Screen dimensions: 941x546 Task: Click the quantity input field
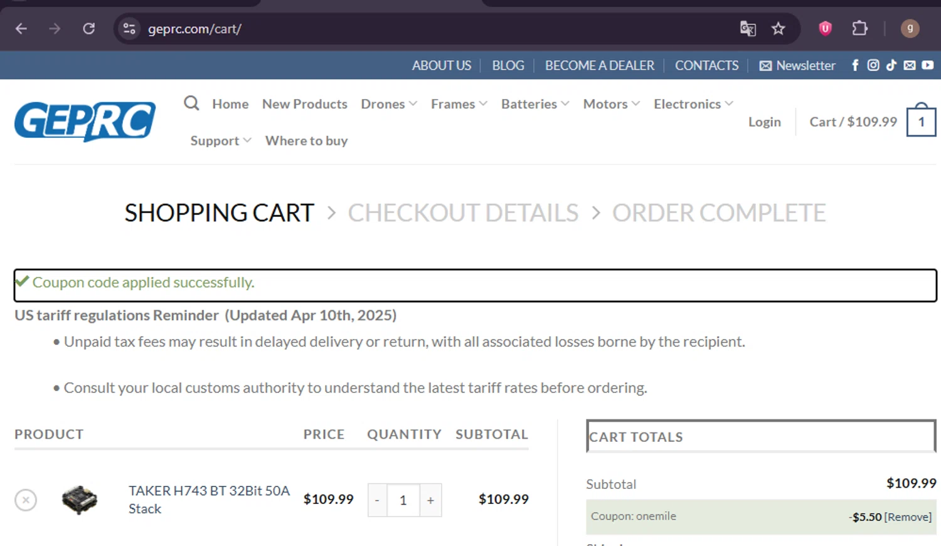coord(403,500)
